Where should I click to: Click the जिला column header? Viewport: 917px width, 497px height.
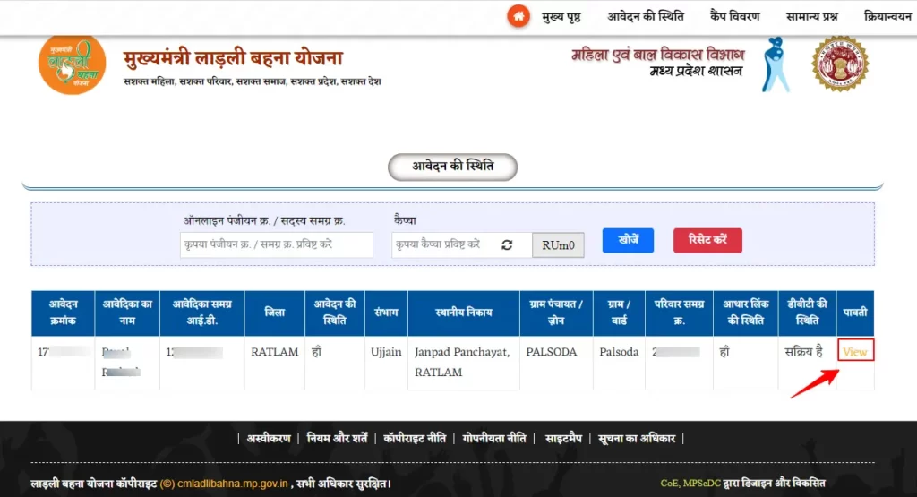(274, 313)
